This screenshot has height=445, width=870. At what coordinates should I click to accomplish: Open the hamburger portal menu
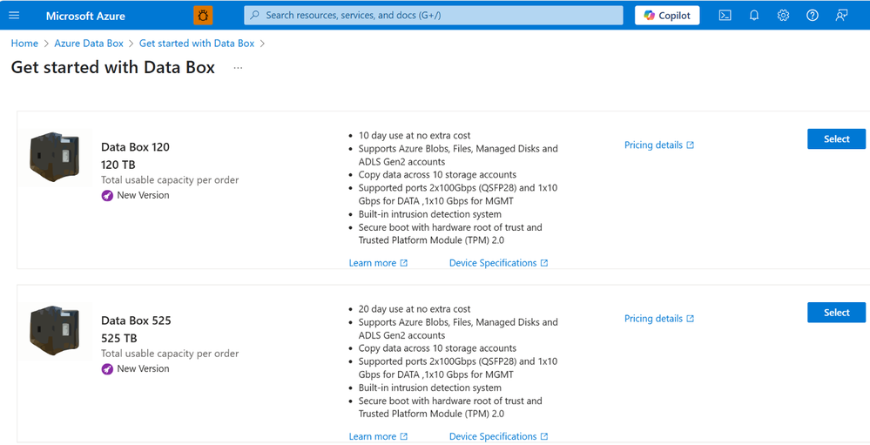pos(15,16)
